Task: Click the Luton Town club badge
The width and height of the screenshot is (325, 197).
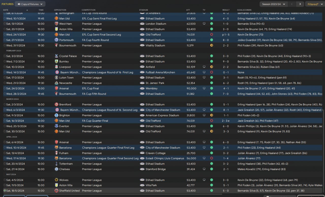Action: pyautogui.click(x=56, y=78)
